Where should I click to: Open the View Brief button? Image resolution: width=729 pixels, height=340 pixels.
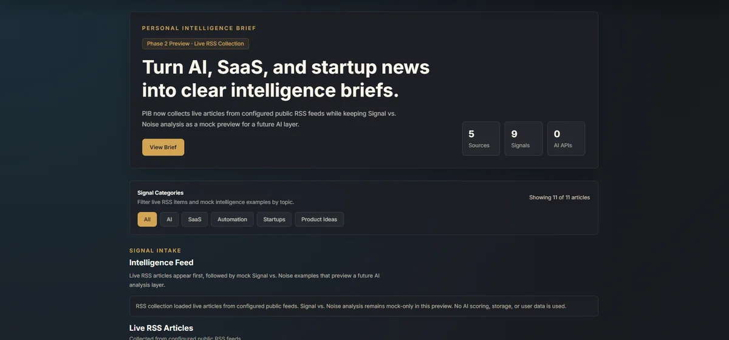(x=163, y=147)
